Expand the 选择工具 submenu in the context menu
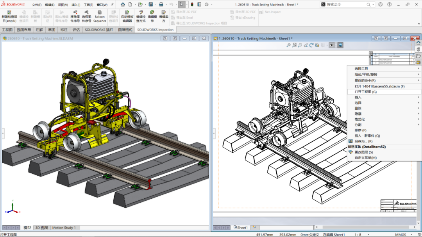422x237 pixels. coord(361,69)
